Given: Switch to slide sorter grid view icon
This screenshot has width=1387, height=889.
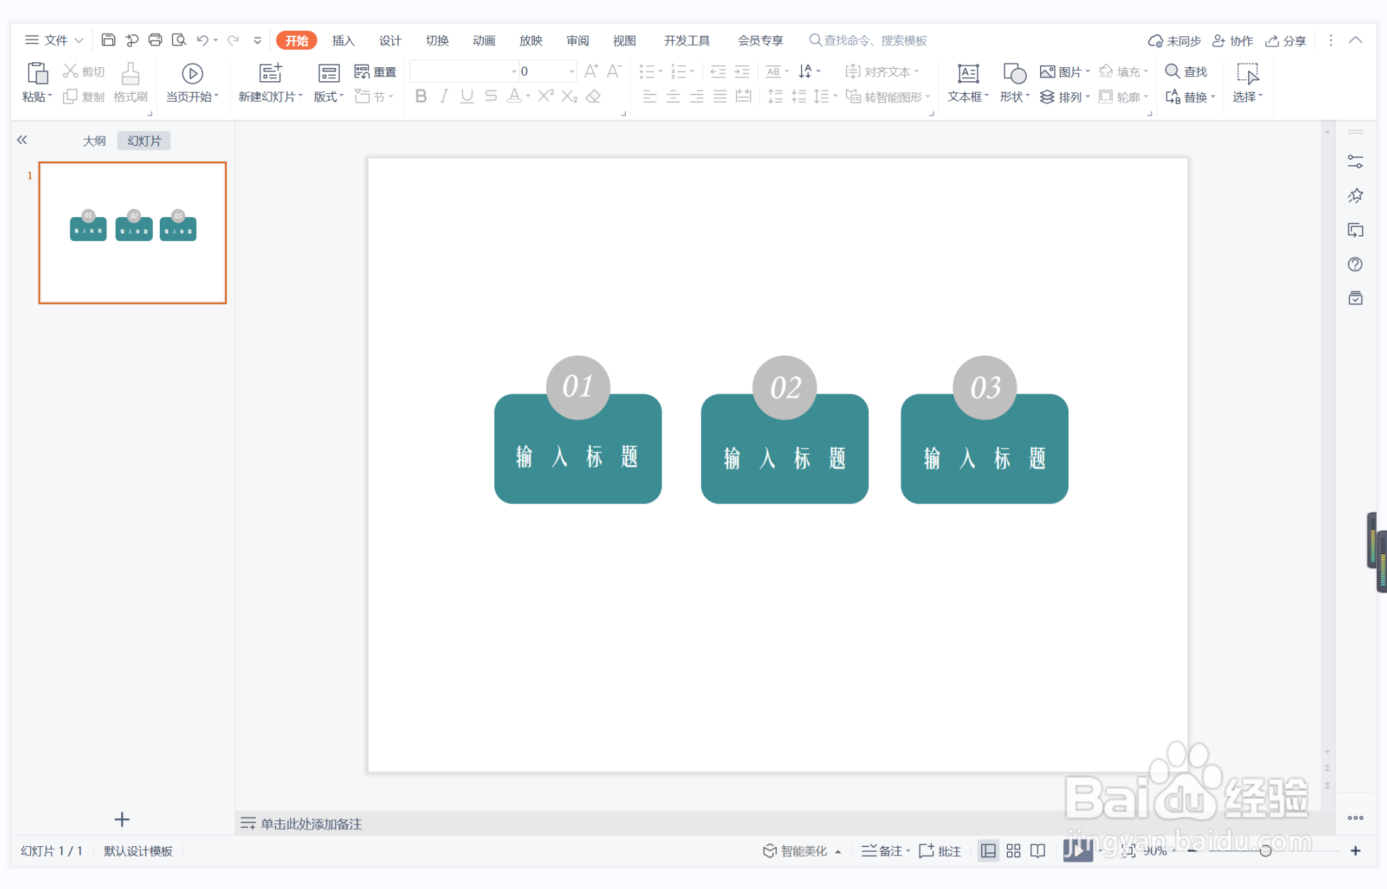Looking at the screenshot, I should pyautogui.click(x=1013, y=850).
